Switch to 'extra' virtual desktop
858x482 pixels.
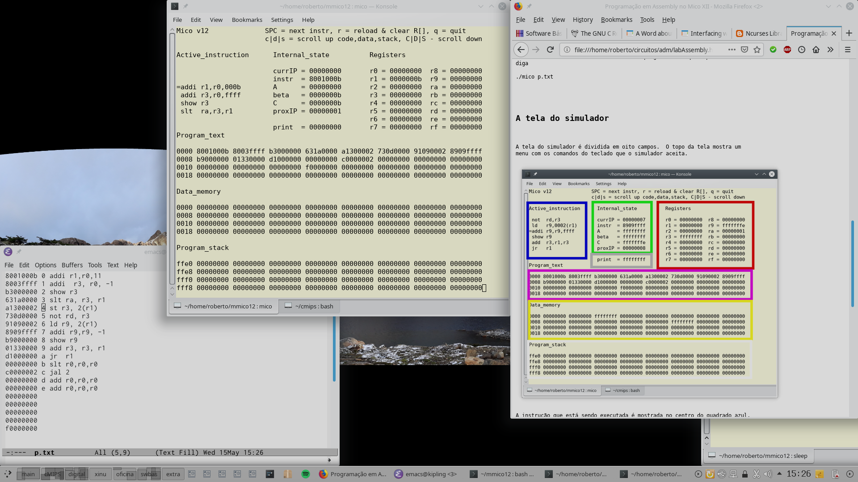point(173,474)
